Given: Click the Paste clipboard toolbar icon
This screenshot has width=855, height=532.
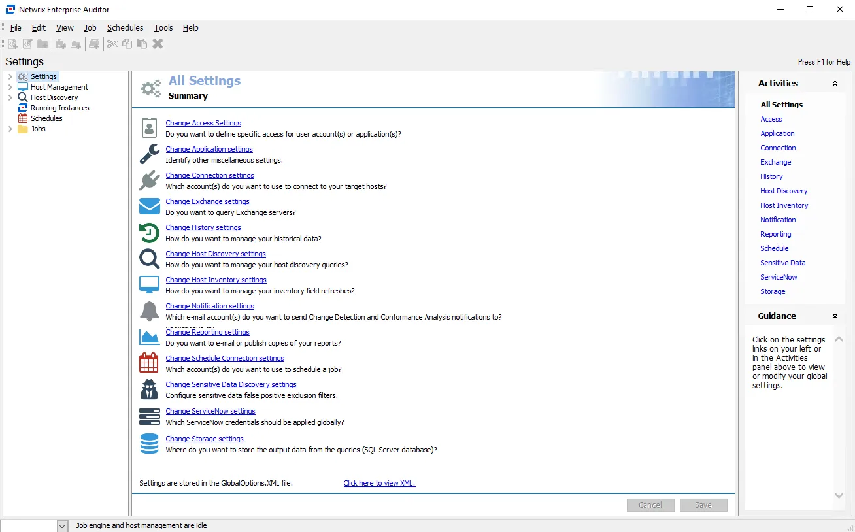Looking at the screenshot, I should [142, 44].
